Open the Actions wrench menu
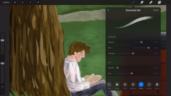 click(x=15, y=2)
